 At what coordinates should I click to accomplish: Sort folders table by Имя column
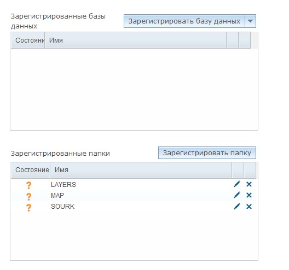click(x=141, y=170)
